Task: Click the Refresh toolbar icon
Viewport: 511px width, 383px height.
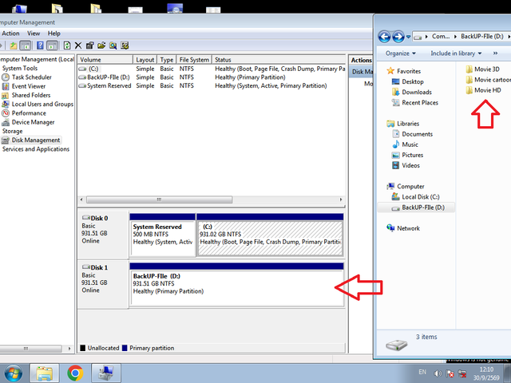Action: pos(67,45)
